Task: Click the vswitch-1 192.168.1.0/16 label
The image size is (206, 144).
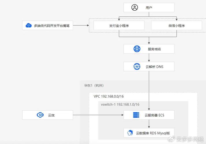Action: [x=120, y=104]
